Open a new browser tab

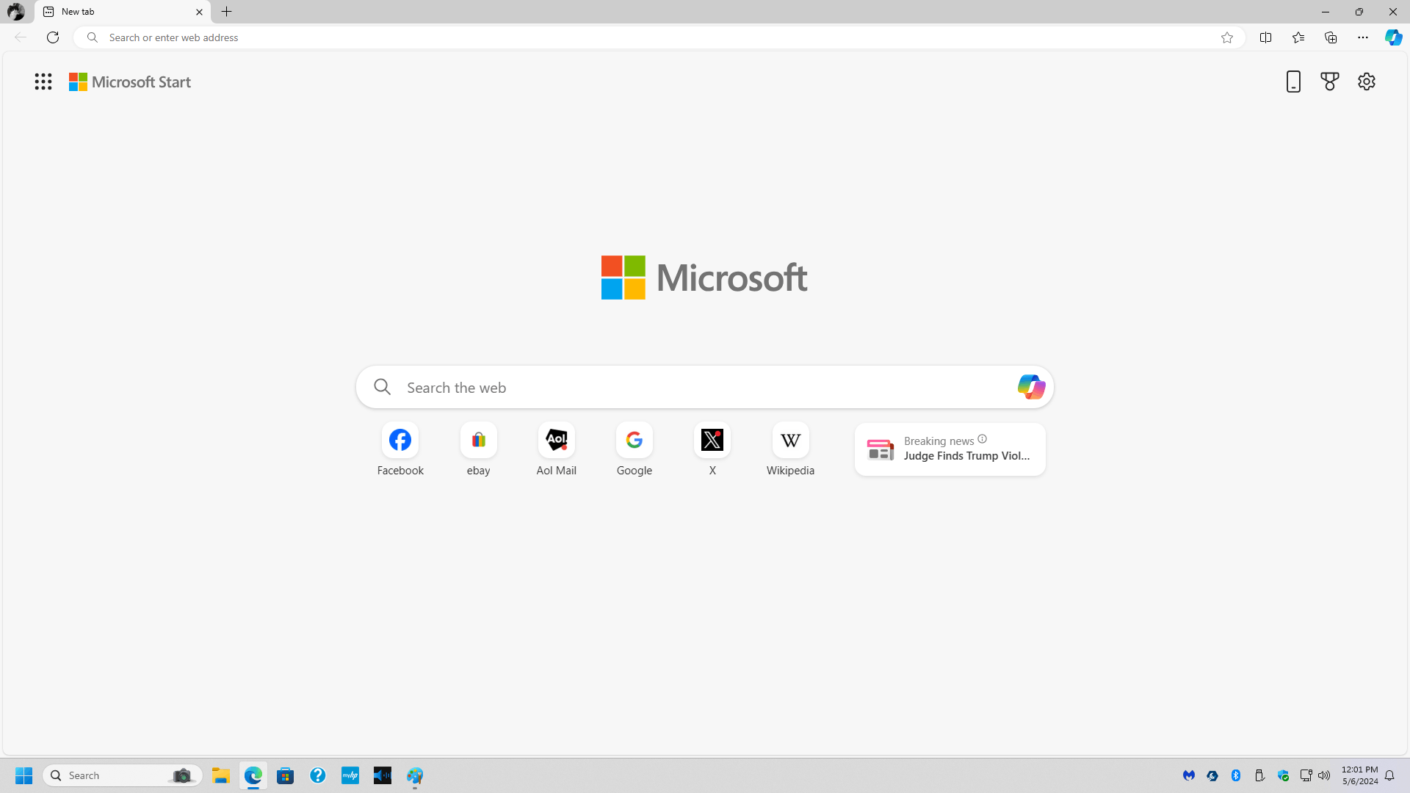227,12
